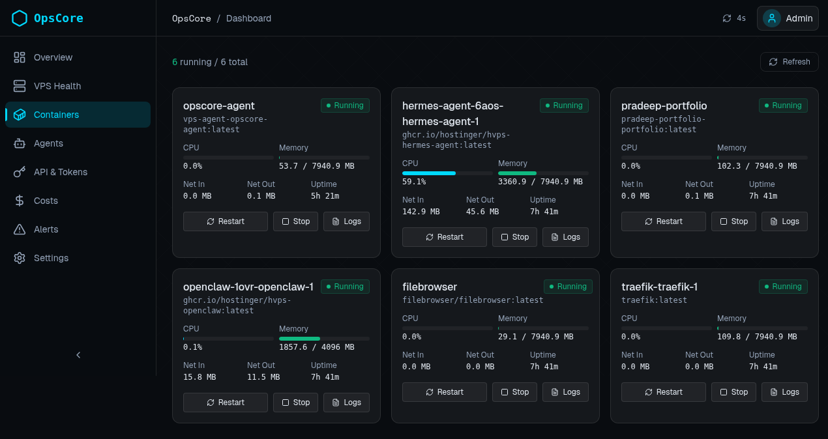Open Logs for hermes-agent-6aos-hermes-agent-1
Screen dimensions: 828x439
(566, 237)
